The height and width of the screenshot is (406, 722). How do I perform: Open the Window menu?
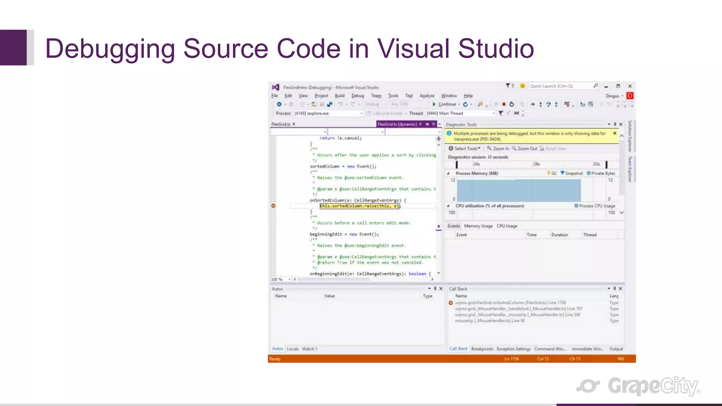[x=449, y=96]
